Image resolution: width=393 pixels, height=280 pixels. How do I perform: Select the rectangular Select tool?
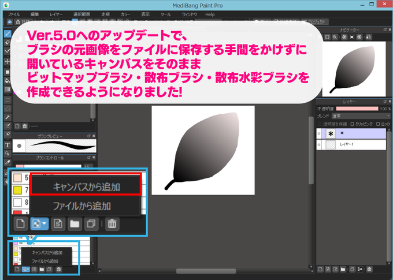pos(8,100)
